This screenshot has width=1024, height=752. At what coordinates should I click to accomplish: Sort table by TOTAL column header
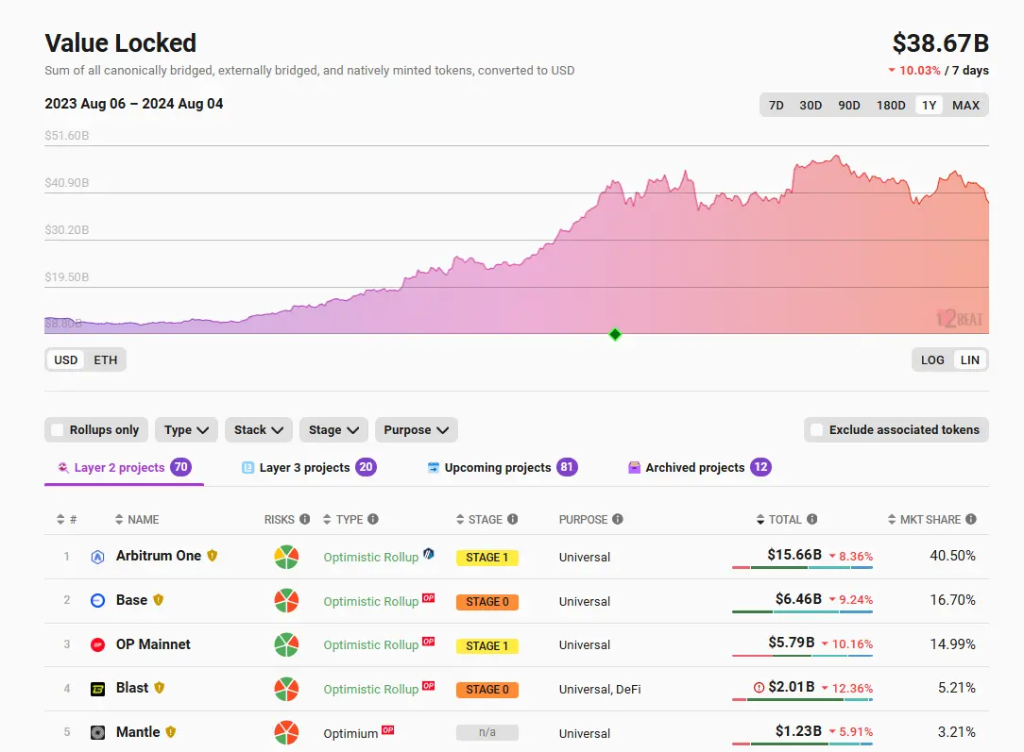[784, 519]
